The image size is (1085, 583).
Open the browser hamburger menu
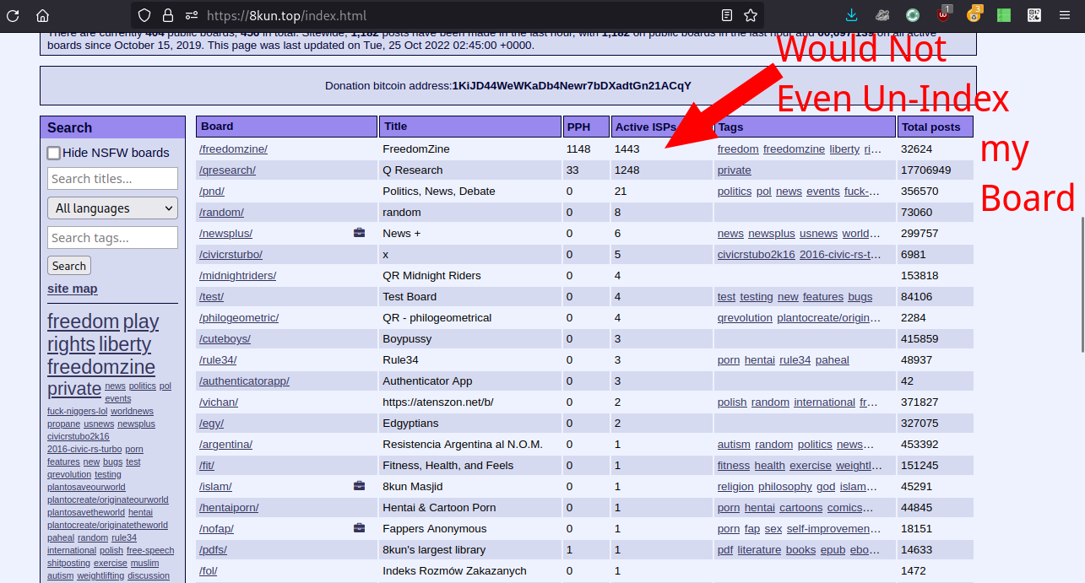point(1065,15)
